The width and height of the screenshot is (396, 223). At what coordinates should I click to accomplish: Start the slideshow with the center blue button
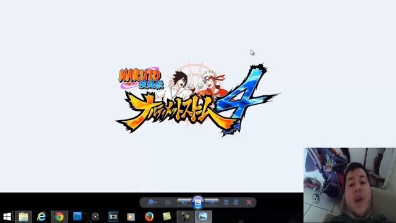(x=198, y=203)
